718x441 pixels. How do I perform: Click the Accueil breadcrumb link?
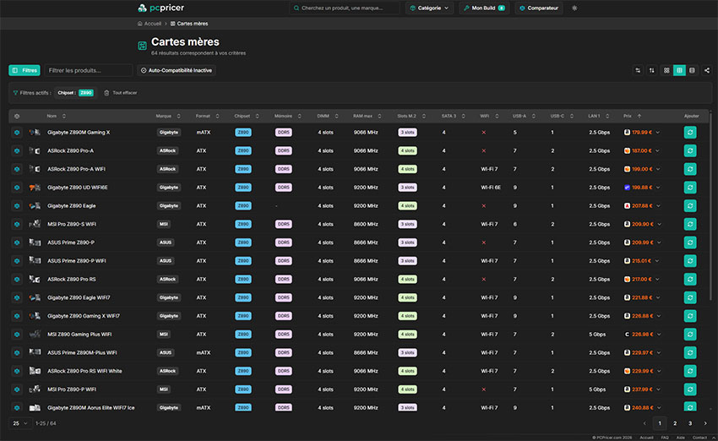(152, 24)
